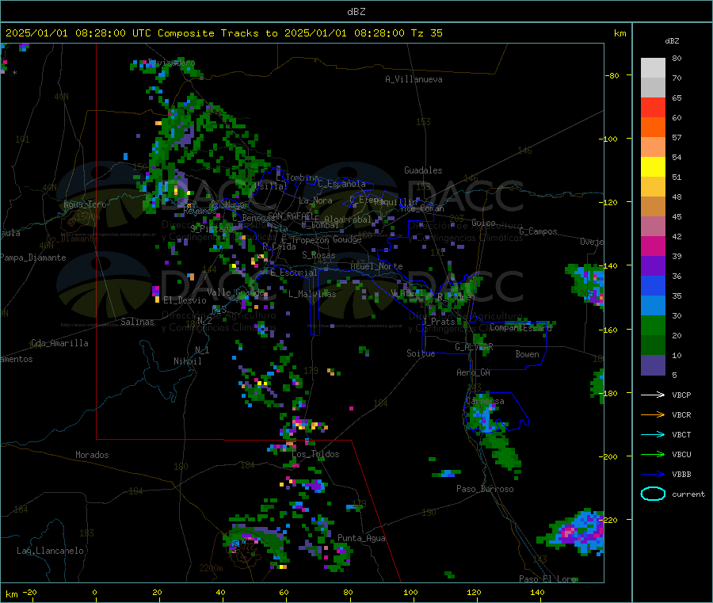This screenshot has height=603, width=713.
Task: Click the dBZ title at top center
Action: (356, 12)
